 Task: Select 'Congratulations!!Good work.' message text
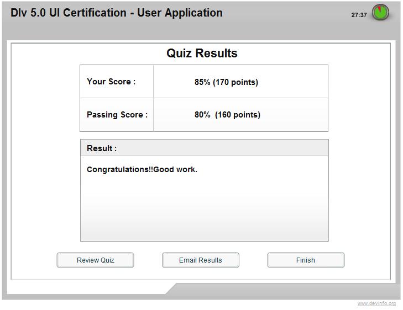click(x=142, y=169)
